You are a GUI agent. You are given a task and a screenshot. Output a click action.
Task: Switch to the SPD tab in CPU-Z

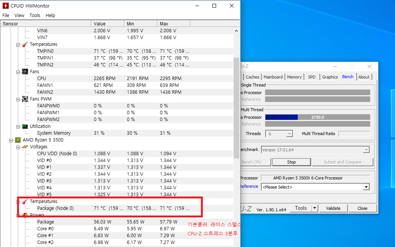[x=311, y=77]
